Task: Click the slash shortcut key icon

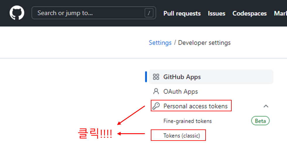Action: 149,13
